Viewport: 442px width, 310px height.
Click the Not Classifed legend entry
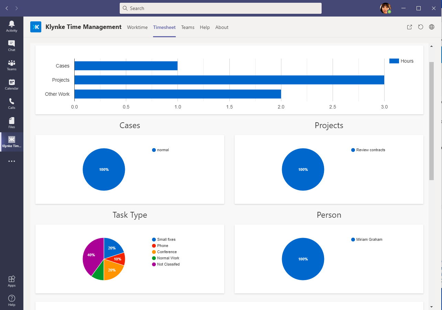point(166,264)
